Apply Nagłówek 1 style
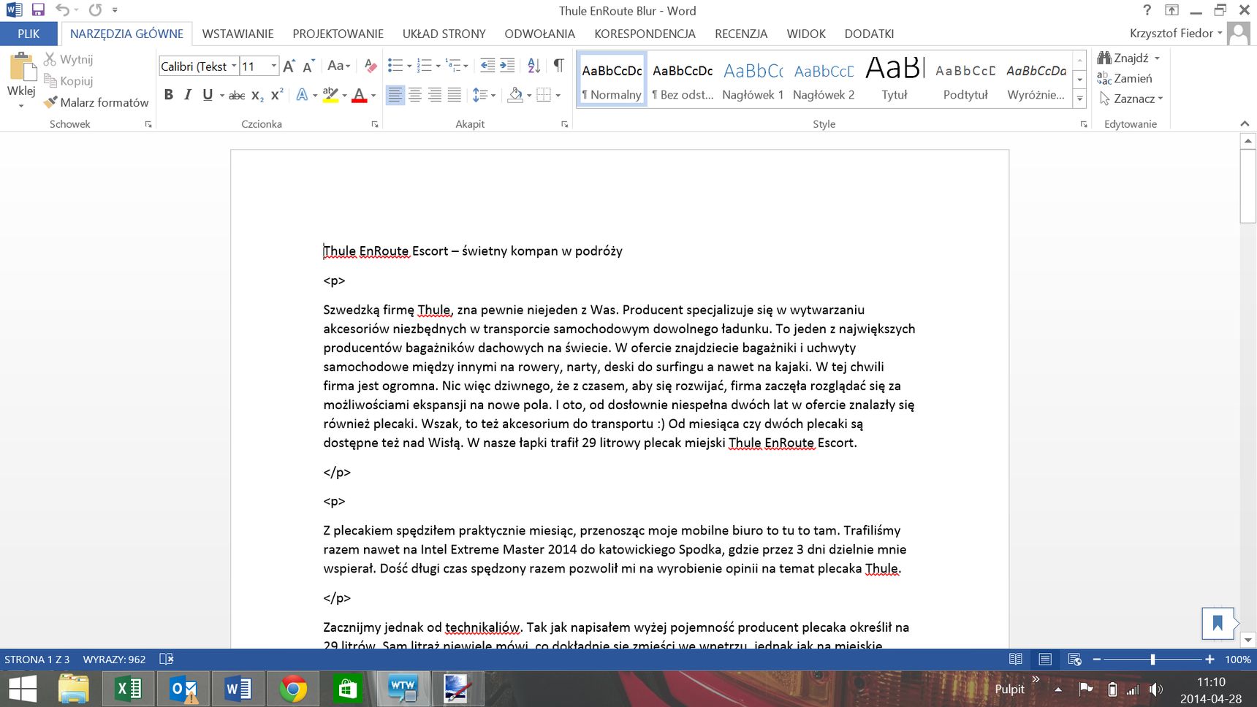This screenshot has height=707, width=1257. [753, 80]
